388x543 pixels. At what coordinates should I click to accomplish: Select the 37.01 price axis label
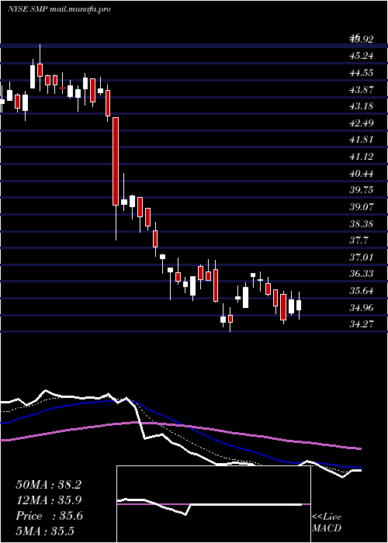362,257
